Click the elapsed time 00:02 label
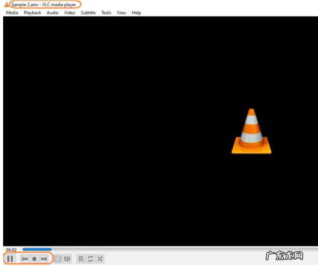318x267 pixels. pyautogui.click(x=11, y=250)
